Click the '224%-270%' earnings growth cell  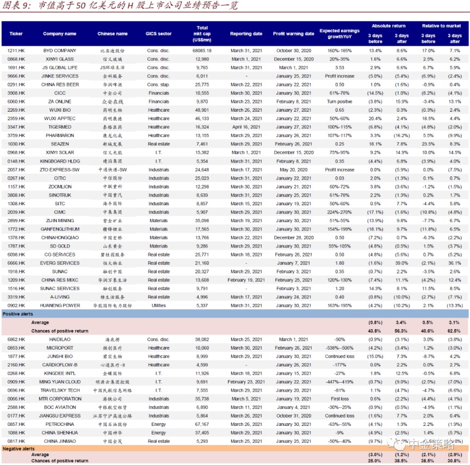[339, 212]
